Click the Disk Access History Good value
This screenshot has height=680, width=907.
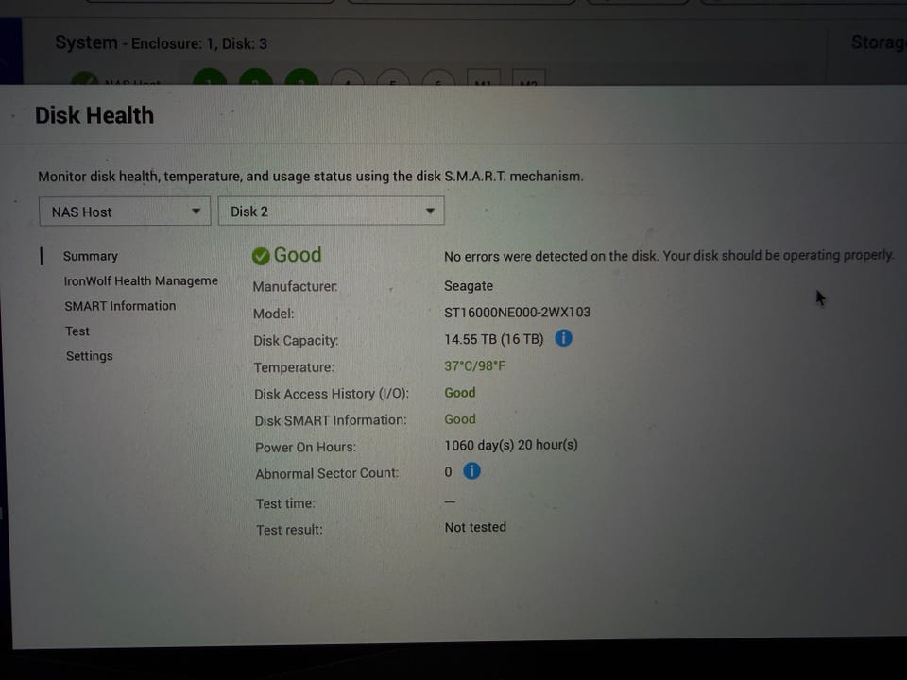click(460, 393)
